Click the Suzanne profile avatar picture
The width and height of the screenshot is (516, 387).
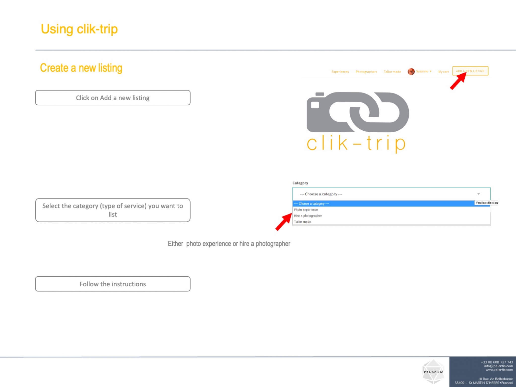(x=411, y=72)
